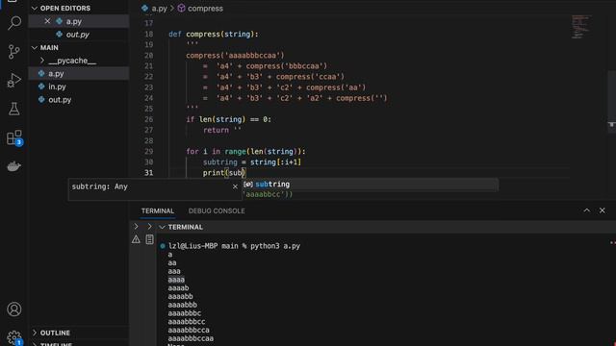Click the second chevron beside TERMINAL header
Image resolution: width=616 pixels, height=346 pixels.
click(149, 227)
